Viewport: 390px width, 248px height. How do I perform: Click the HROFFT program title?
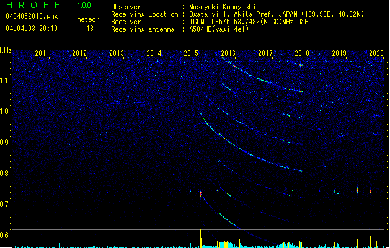coord(38,5)
